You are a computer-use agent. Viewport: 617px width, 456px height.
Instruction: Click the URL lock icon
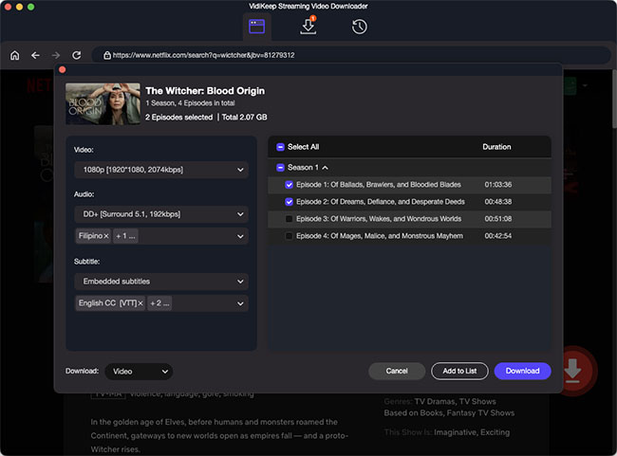pos(107,55)
